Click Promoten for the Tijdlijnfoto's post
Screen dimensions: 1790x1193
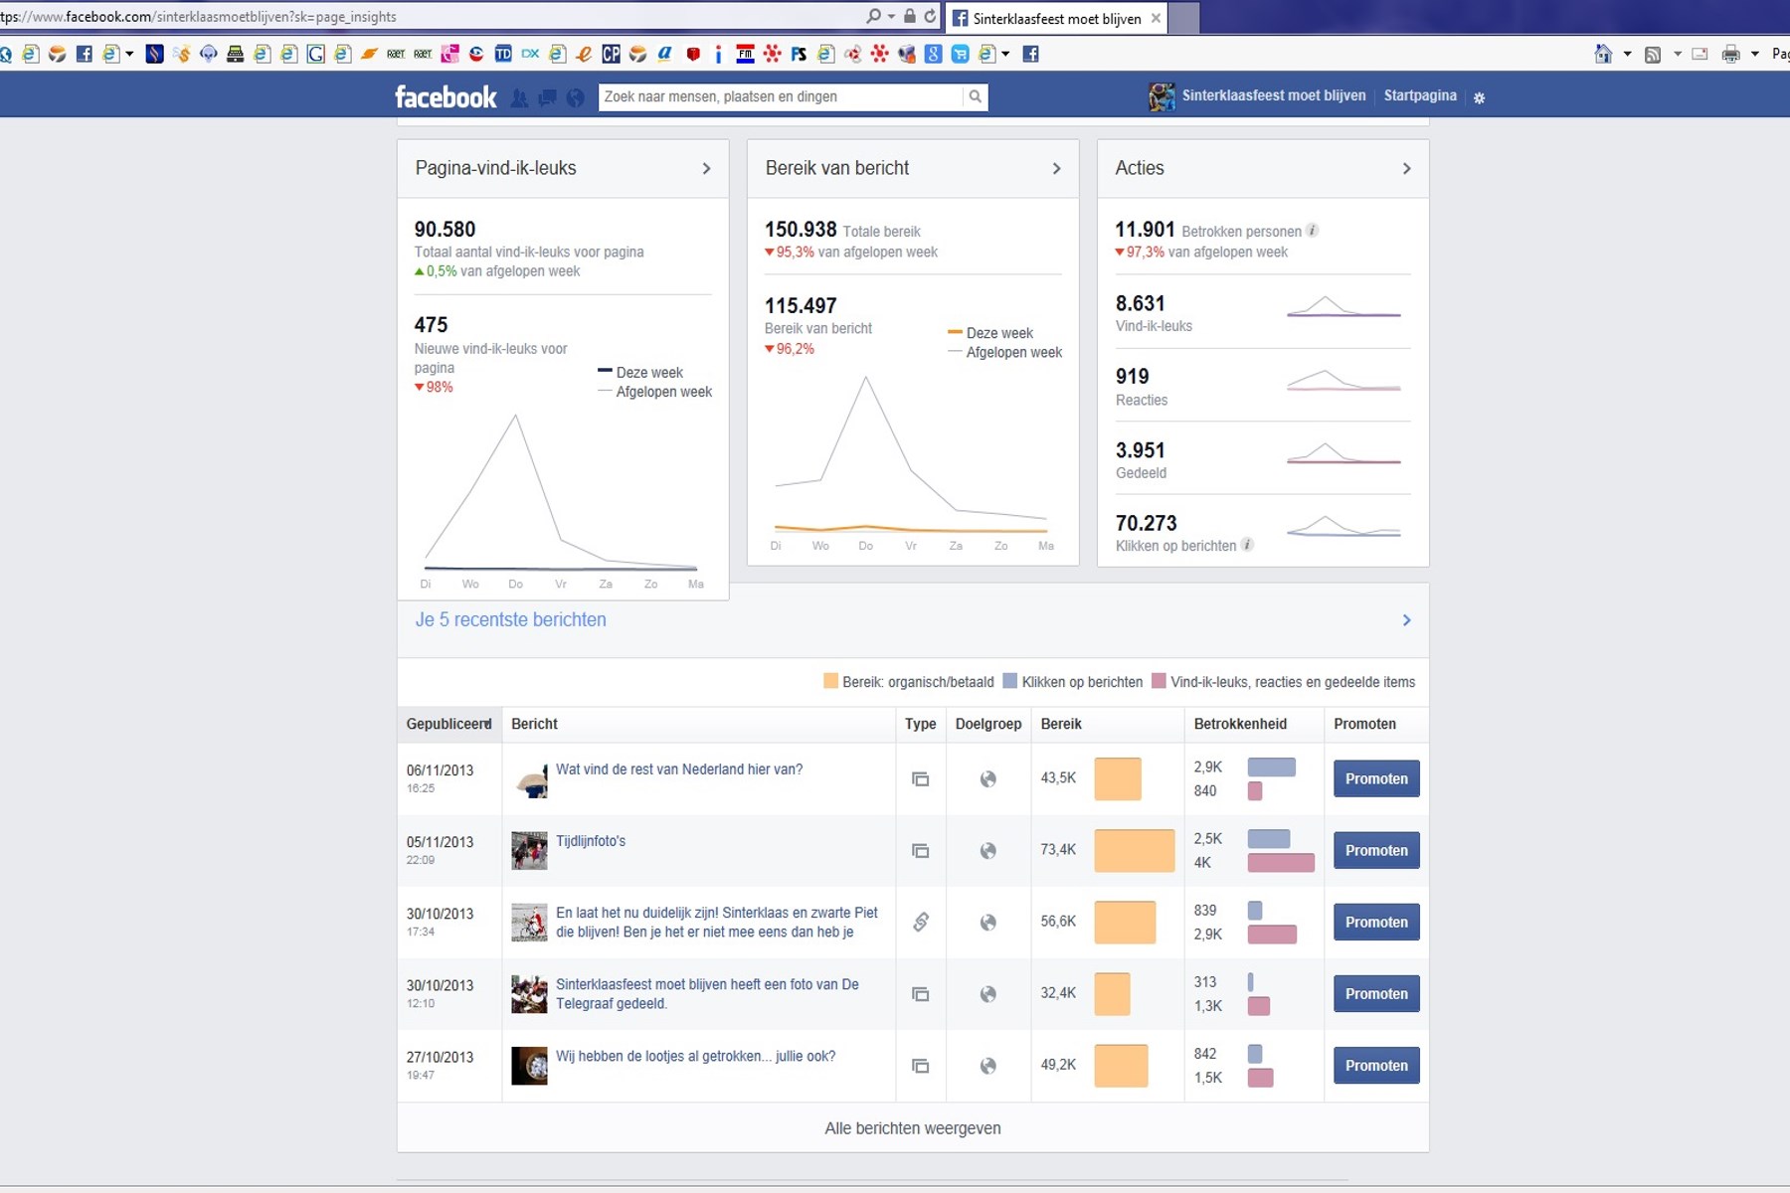click(1376, 850)
